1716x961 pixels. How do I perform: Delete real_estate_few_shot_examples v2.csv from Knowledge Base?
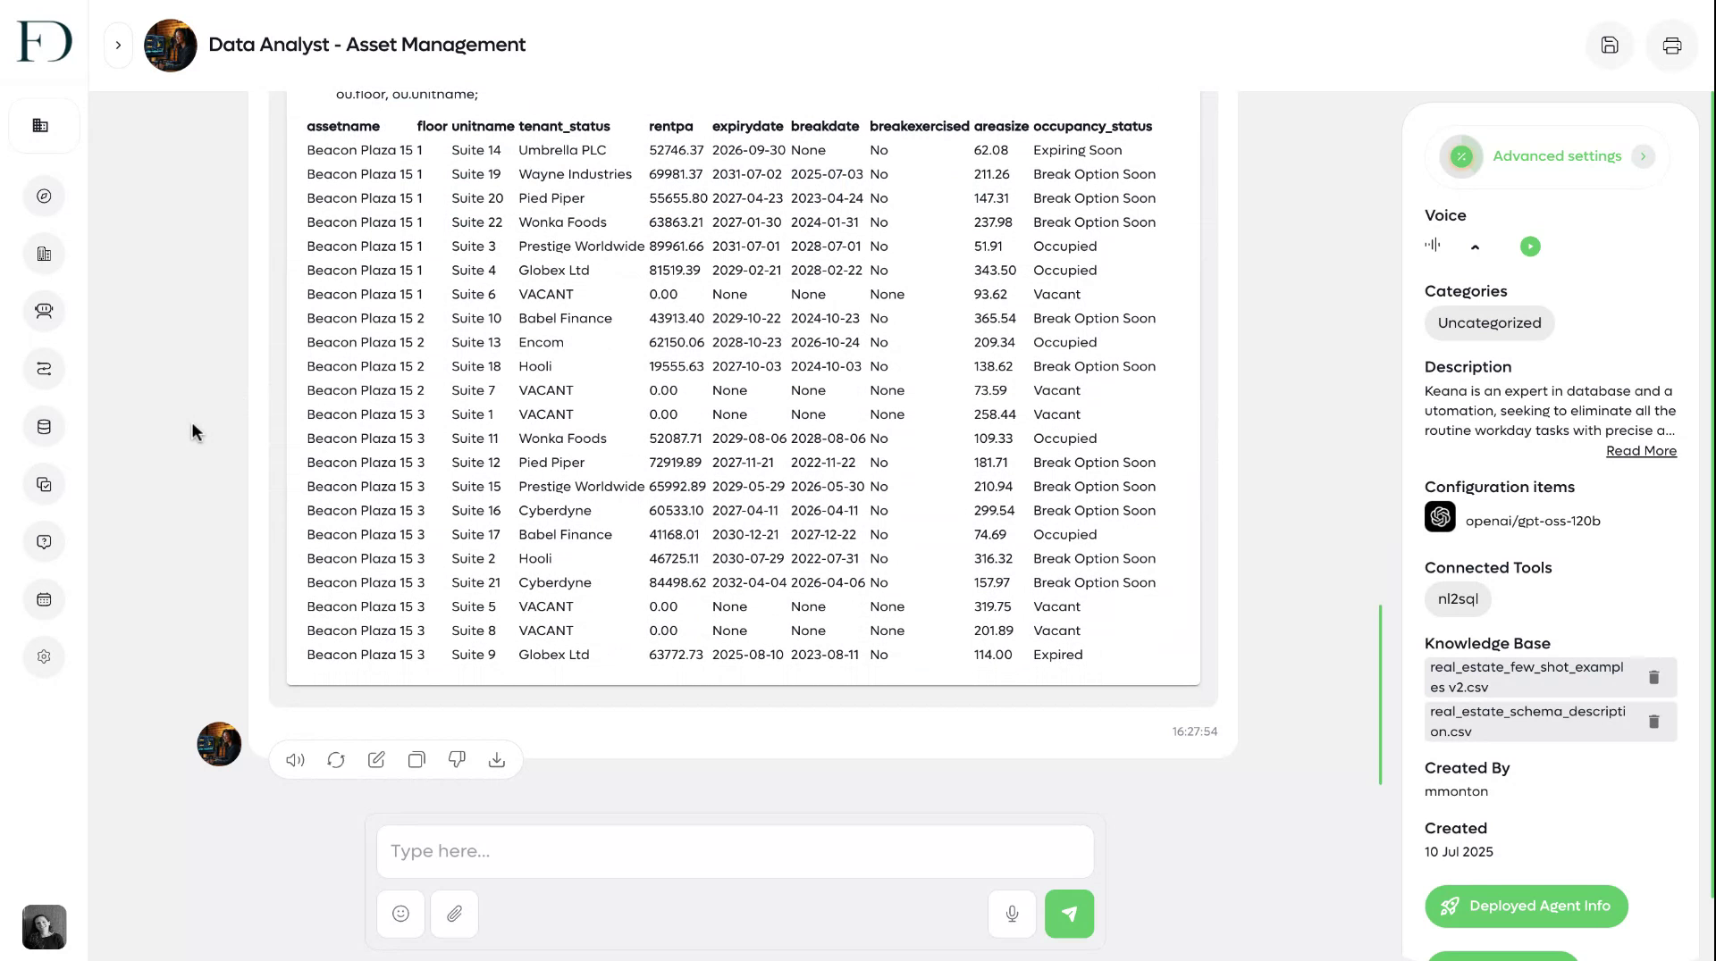pos(1653,678)
